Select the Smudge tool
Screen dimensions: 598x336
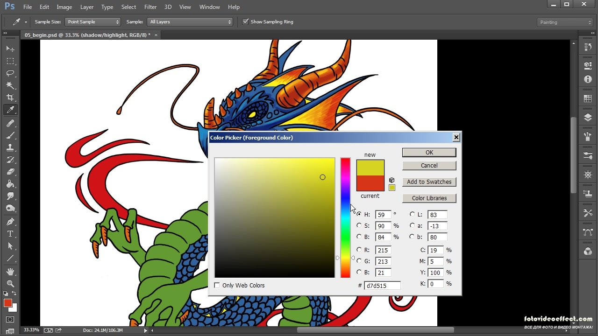[x=10, y=196]
